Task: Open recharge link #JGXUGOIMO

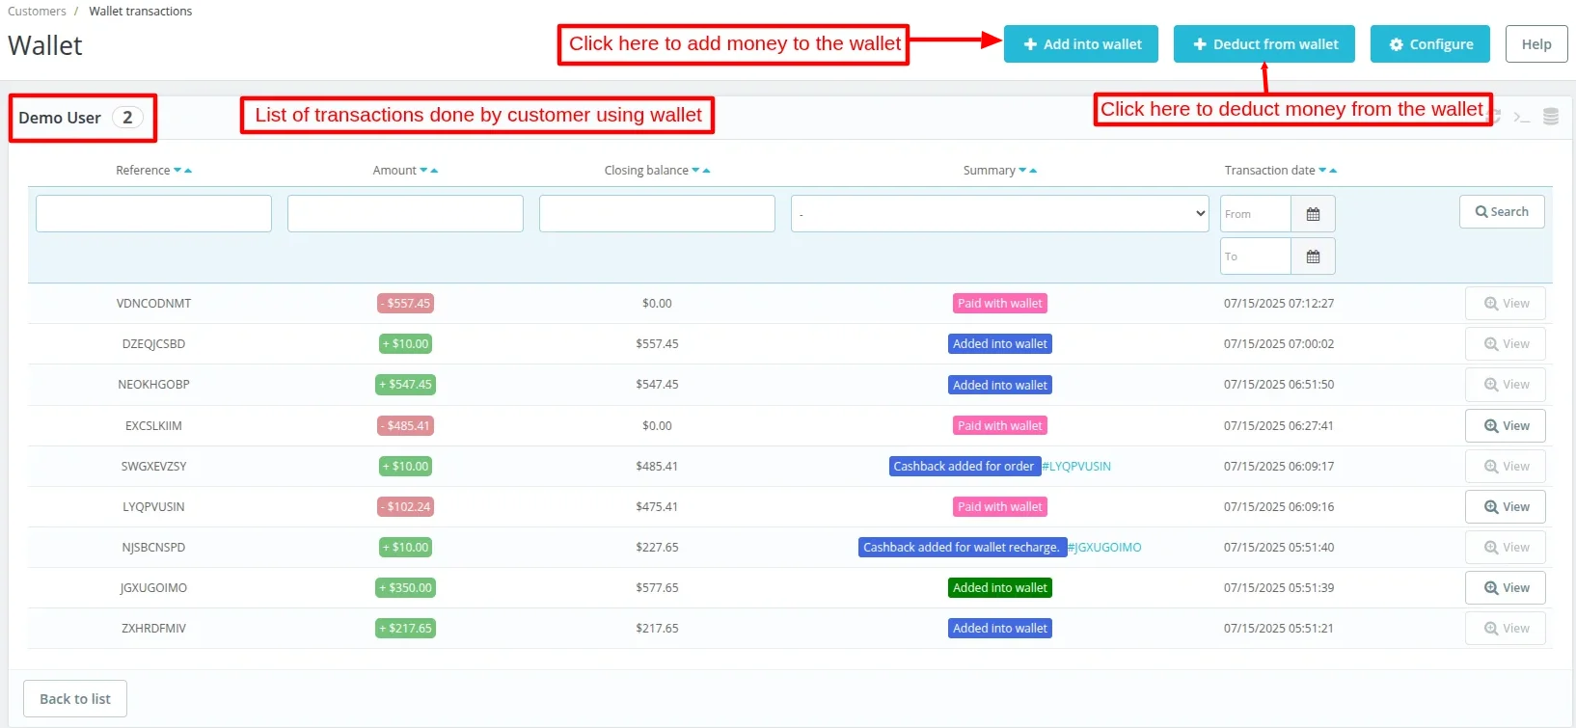Action: pos(1104,548)
